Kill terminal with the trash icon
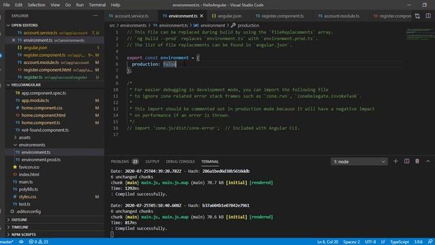This screenshot has height=245, width=435. coord(417,161)
